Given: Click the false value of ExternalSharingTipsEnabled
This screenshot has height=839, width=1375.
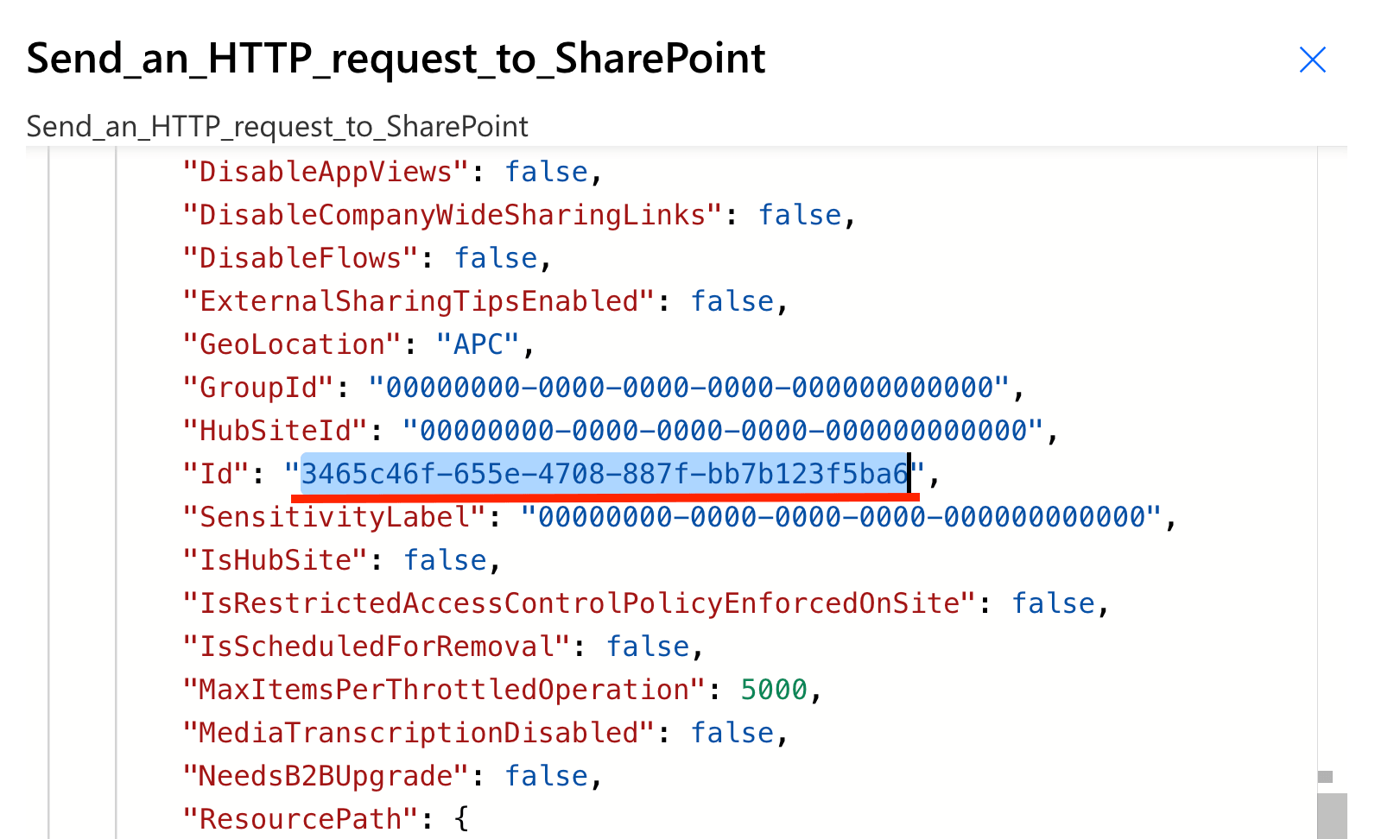Looking at the screenshot, I should (x=732, y=301).
